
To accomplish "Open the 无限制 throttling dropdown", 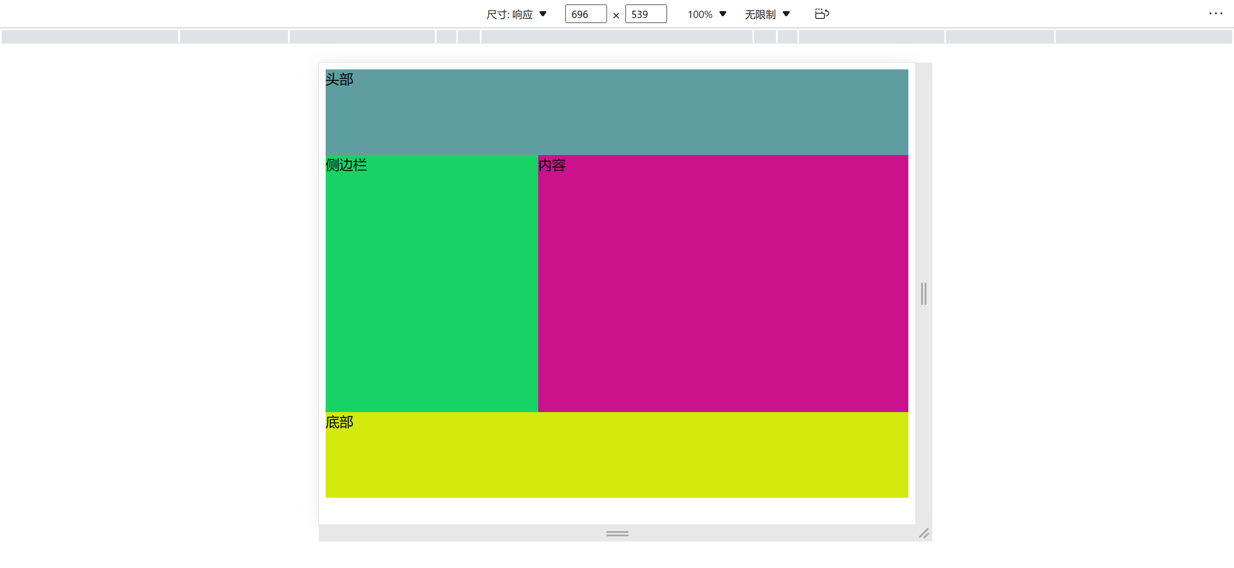I will (x=767, y=15).
